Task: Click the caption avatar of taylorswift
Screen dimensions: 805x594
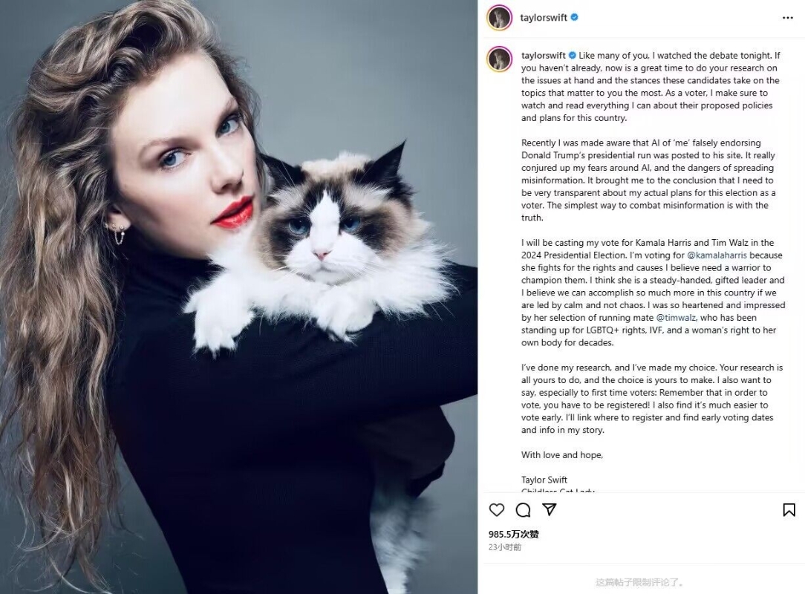Action: pyautogui.click(x=499, y=59)
